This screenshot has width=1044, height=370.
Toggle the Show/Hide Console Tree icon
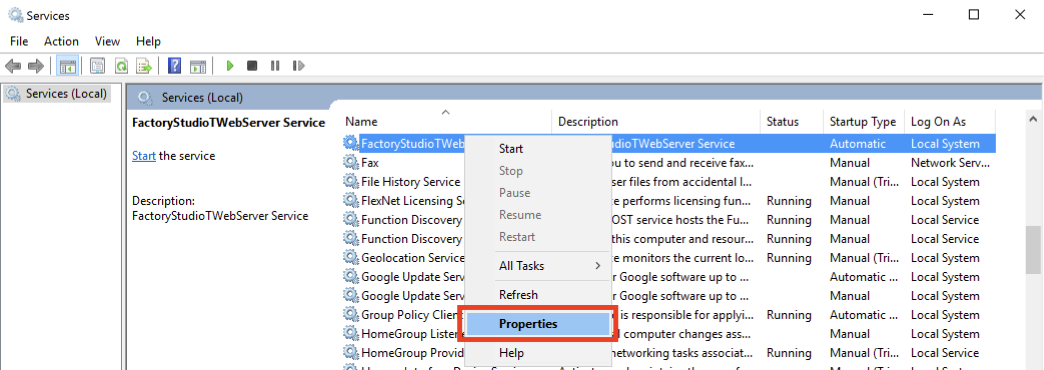pos(68,66)
